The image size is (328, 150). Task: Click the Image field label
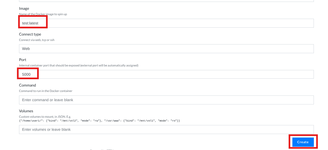click(x=24, y=9)
